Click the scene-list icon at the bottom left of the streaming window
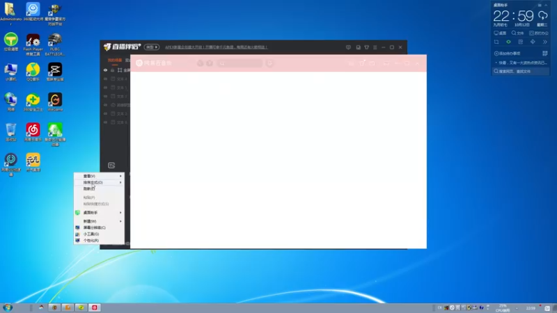This screenshot has height=313, width=557. click(x=111, y=166)
